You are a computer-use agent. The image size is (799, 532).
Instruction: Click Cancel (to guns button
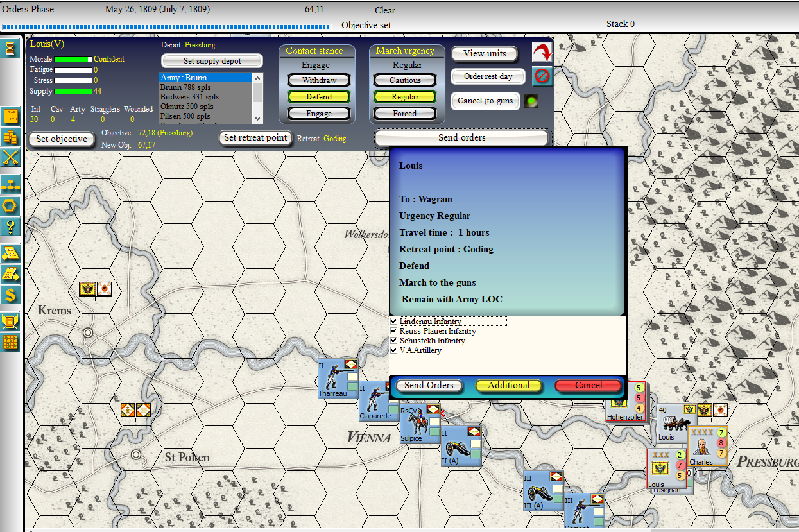tap(485, 101)
